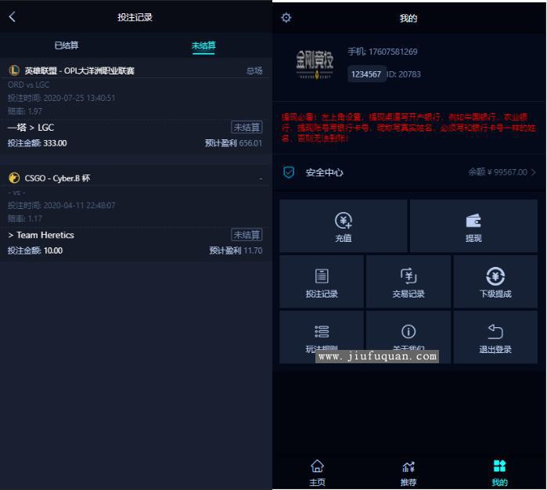Click ORD vs LGC match line
This screenshot has width=547, height=490.
(x=29, y=85)
